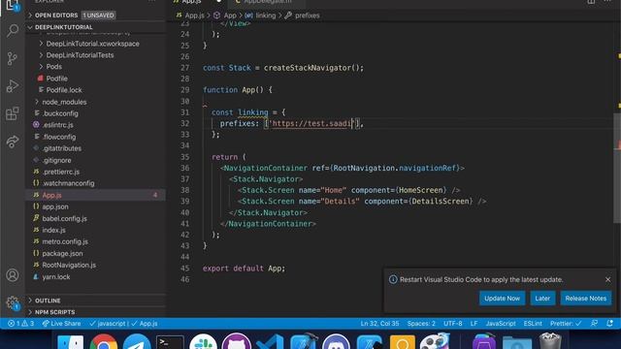The image size is (621, 349).
Task: Click ESLint in the status bar
Action: (x=533, y=323)
